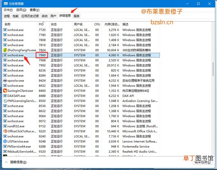This screenshot has height=170, width=217.
Task: Open the 选项(O) menu
Action: click(x=21, y=10)
